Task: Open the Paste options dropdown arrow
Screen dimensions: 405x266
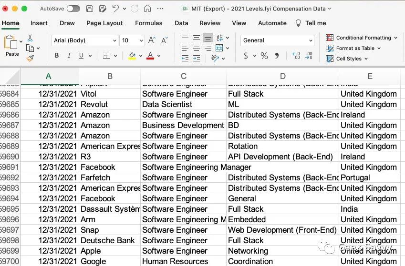Action: 21,41
